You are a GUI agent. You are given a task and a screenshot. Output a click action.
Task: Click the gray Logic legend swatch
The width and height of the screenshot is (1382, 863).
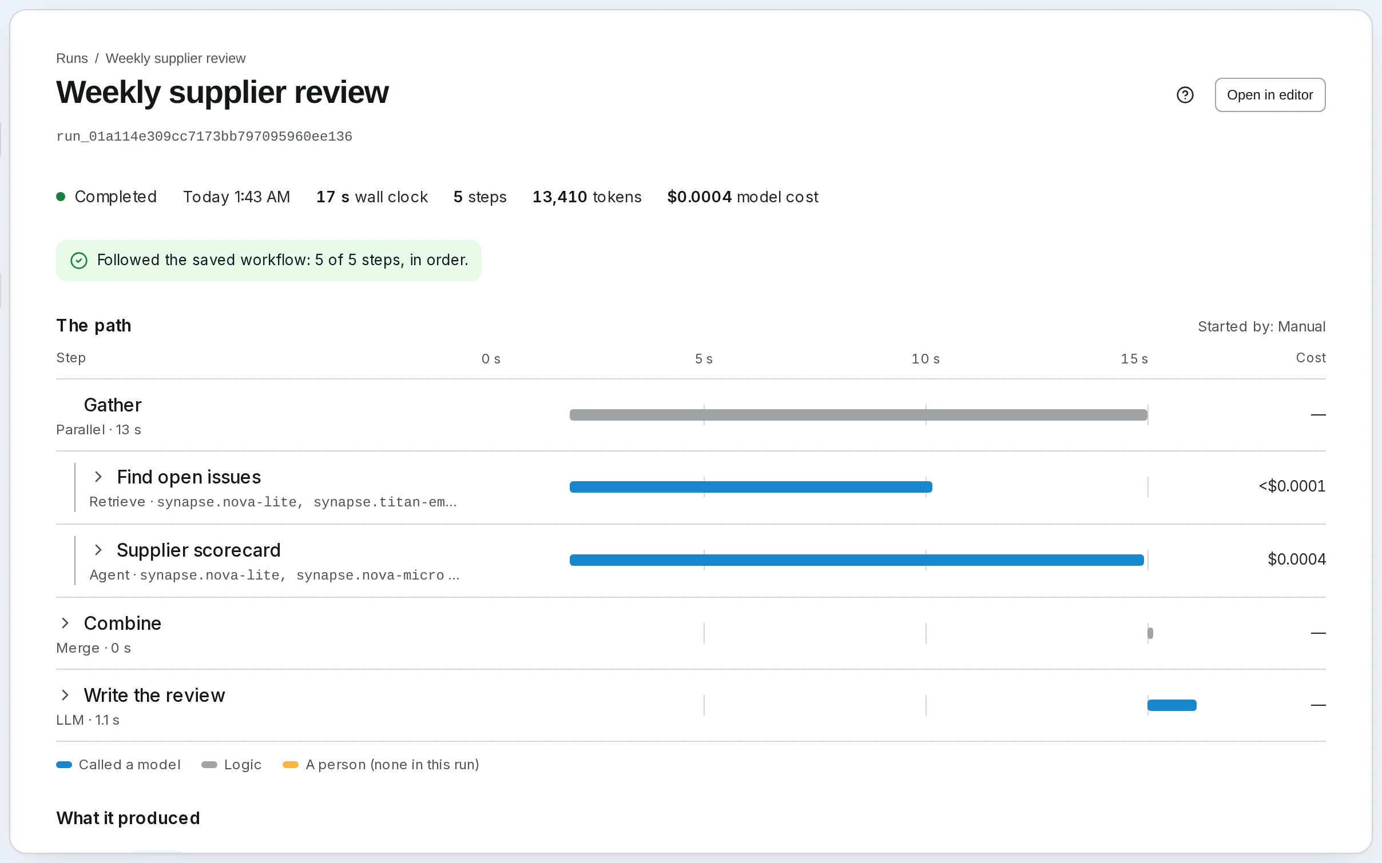(209, 765)
